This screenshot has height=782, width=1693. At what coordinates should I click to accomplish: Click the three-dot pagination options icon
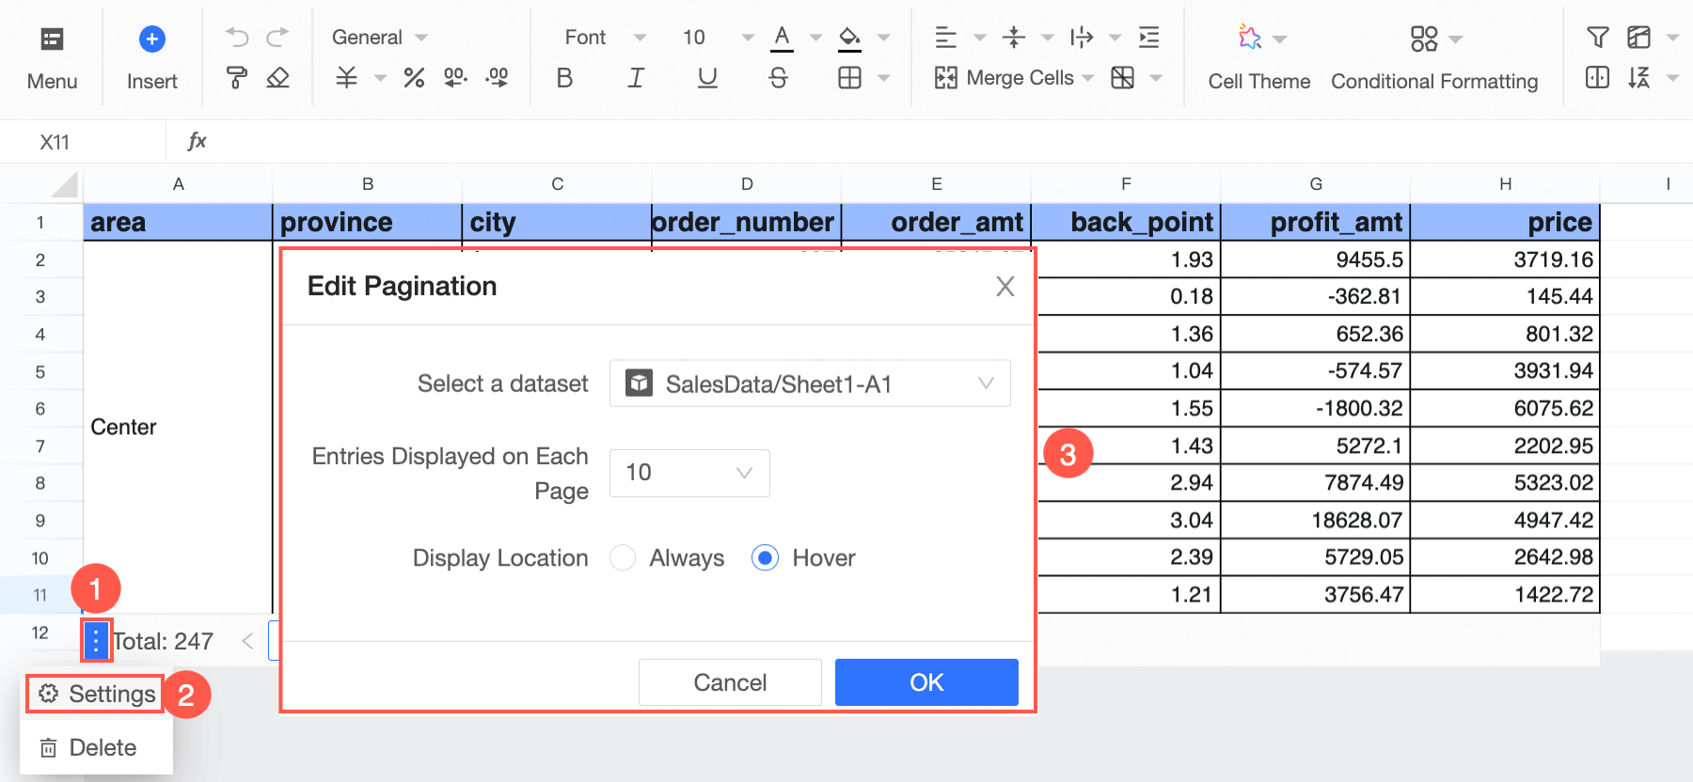point(96,641)
